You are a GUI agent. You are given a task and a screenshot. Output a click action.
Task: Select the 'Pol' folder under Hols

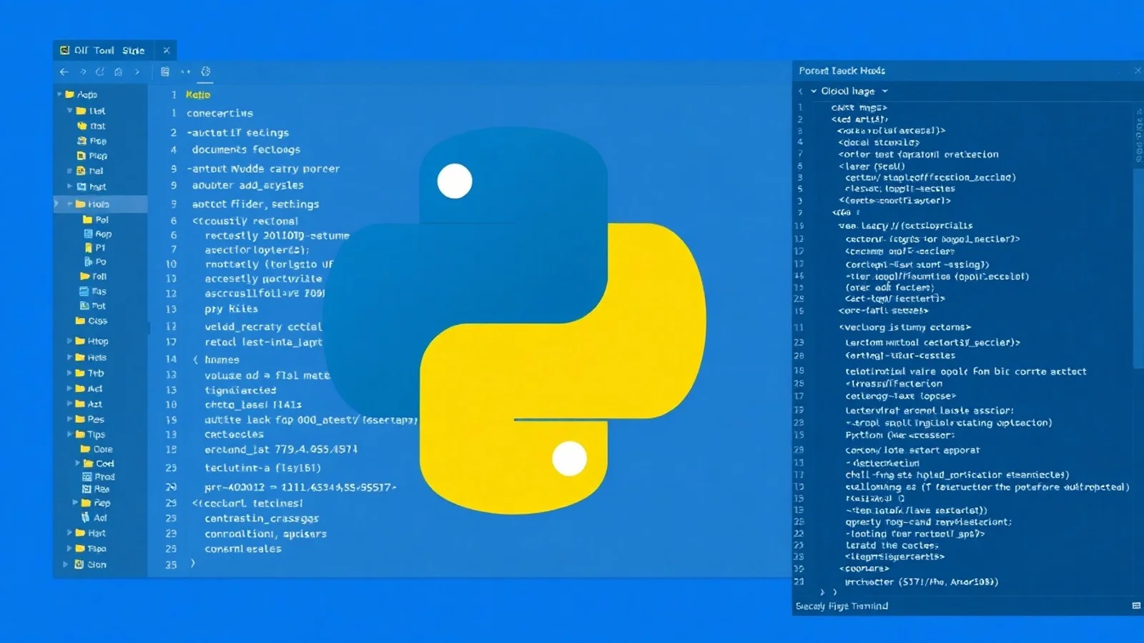pos(95,220)
